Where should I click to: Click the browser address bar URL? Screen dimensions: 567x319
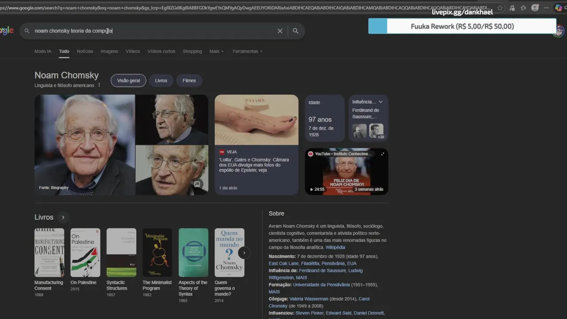tap(246, 8)
